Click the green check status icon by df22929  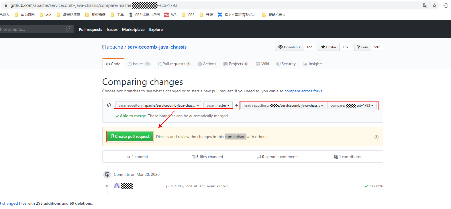click(367, 186)
